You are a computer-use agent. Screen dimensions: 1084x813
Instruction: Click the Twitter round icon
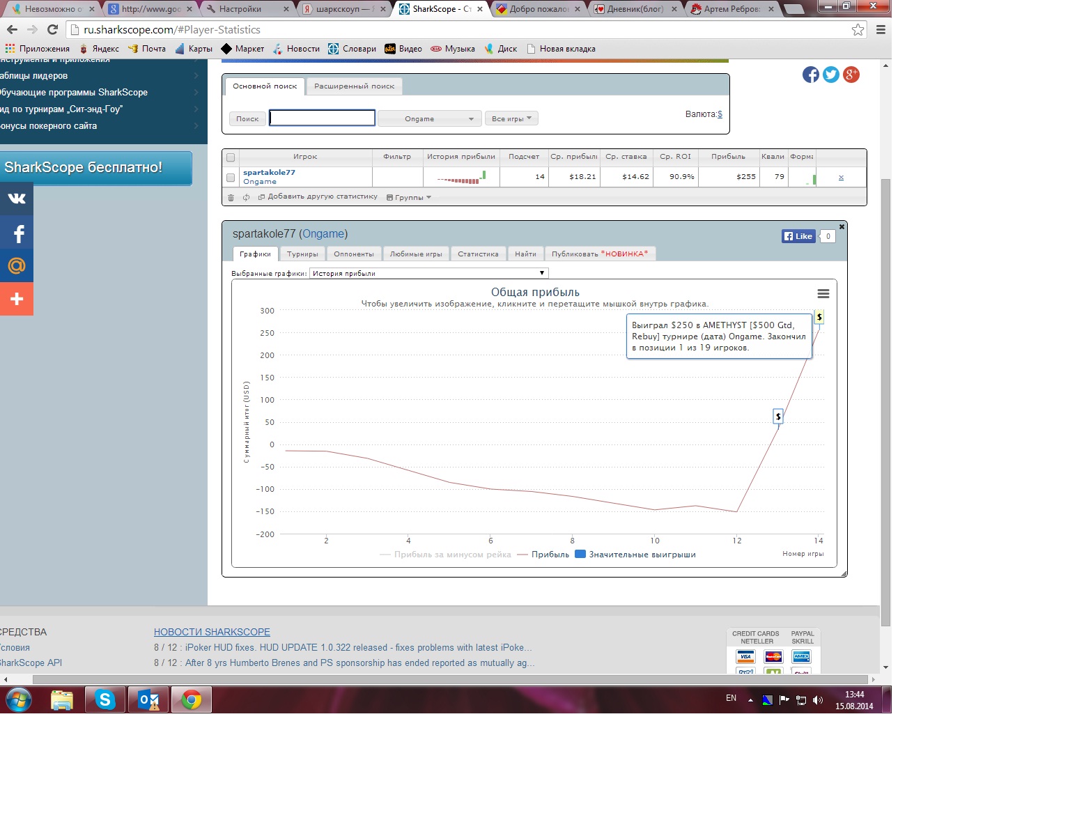(x=830, y=75)
